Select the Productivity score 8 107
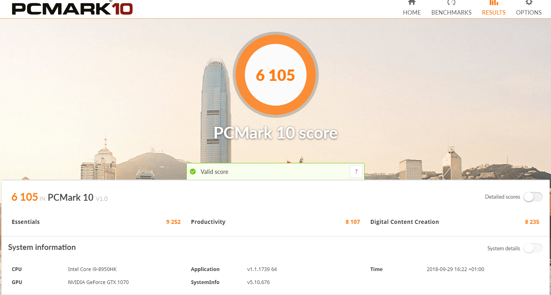 pyautogui.click(x=352, y=222)
